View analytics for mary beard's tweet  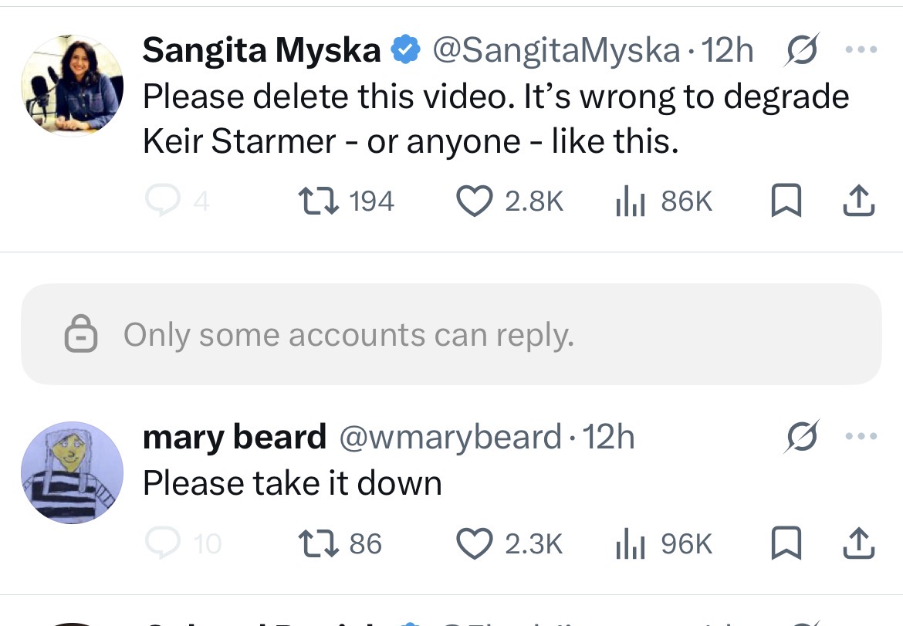tap(630, 544)
